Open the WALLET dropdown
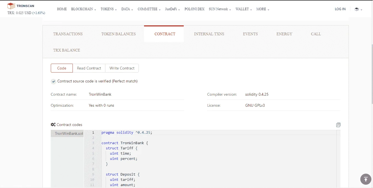The image size is (373, 188). pyautogui.click(x=244, y=9)
